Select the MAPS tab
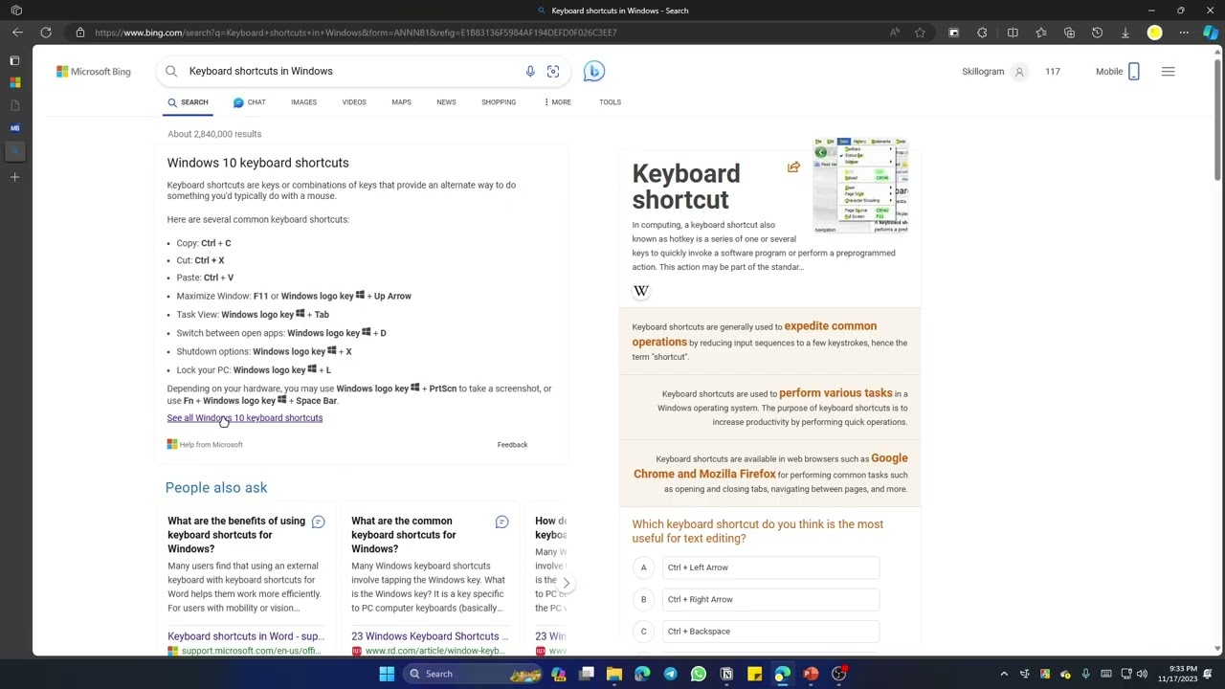The height and width of the screenshot is (689, 1225). [x=401, y=102]
